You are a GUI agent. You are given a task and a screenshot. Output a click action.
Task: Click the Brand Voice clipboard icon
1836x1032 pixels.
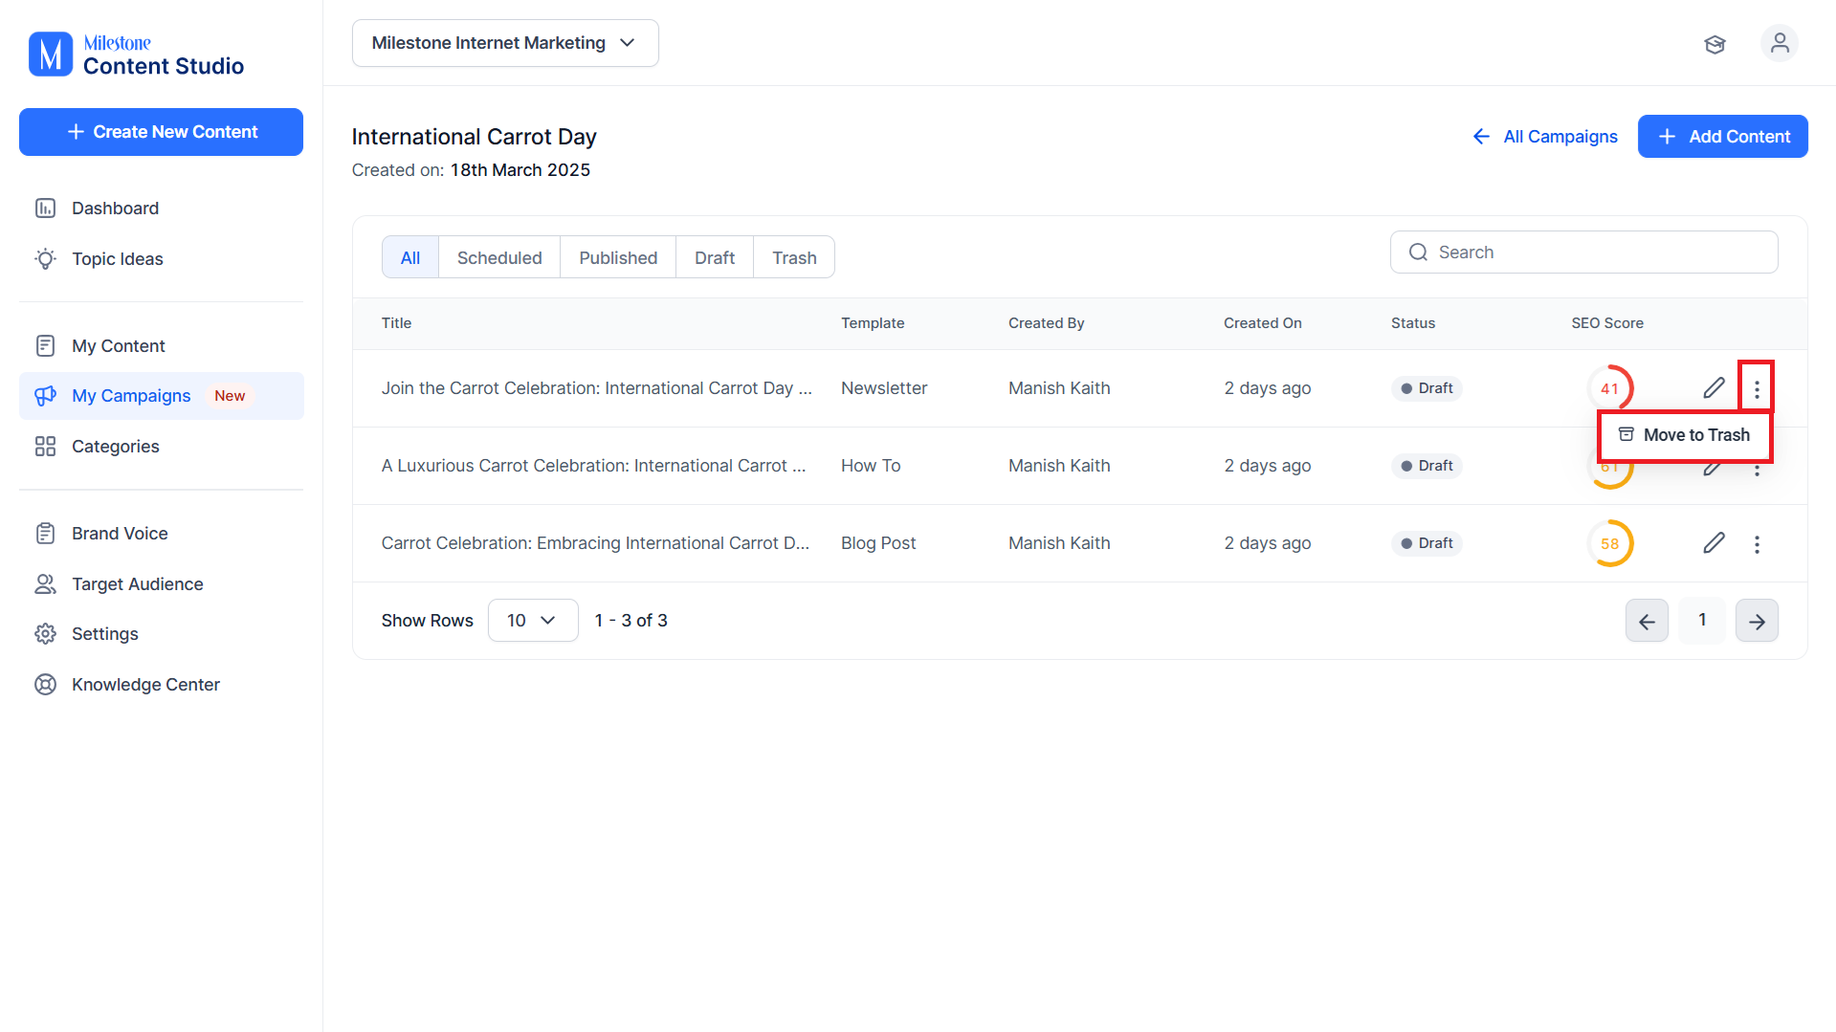click(45, 534)
